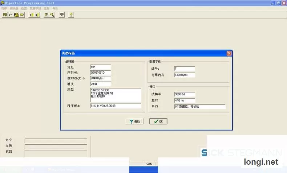Click the 9600 Bd baud rate field
Image resolution: width=287 pixels, height=173 pixels.
[x=185, y=94]
